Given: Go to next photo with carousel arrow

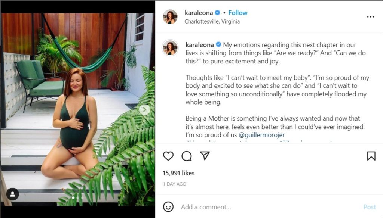Looking at the screenshot, I should (144, 109).
